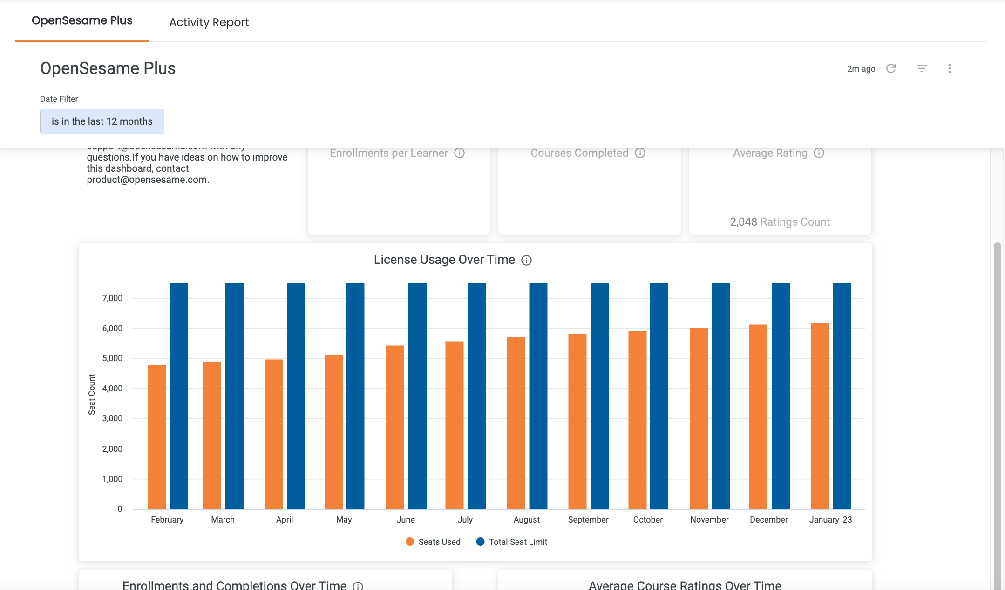Select June Seats Used orange bar
This screenshot has height=590, width=1005.
pyautogui.click(x=395, y=427)
